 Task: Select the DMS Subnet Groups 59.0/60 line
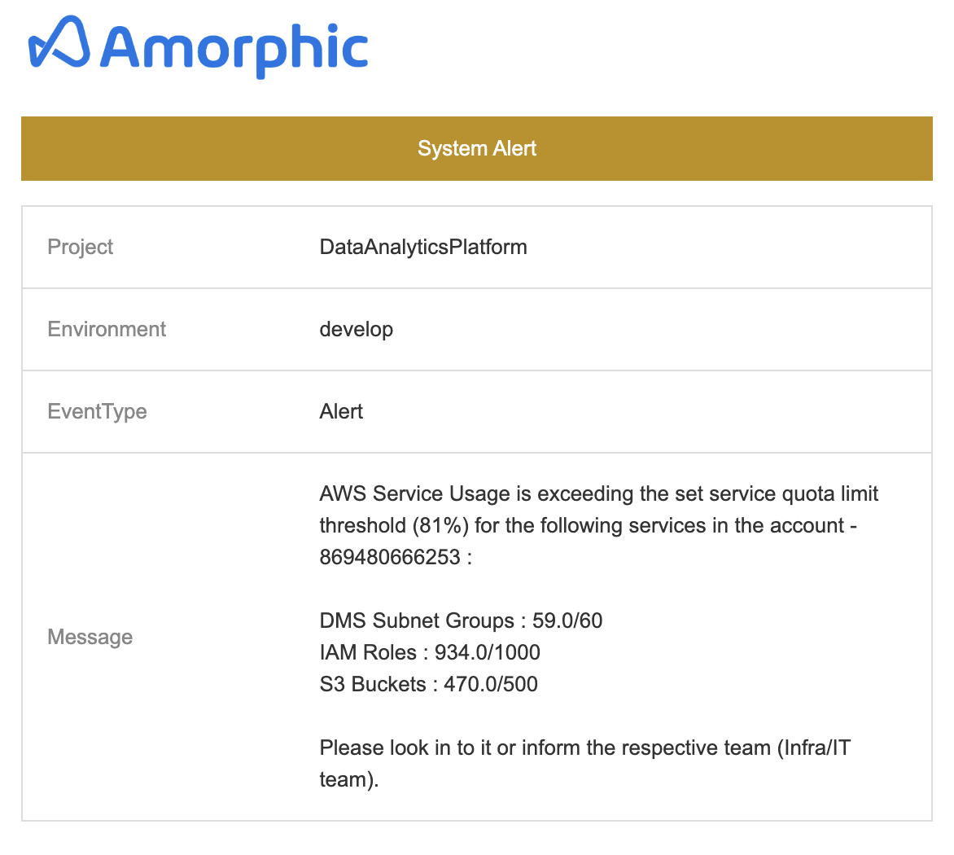pyautogui.click(x=462, y=620)
